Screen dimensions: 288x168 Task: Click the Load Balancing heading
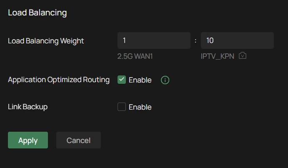coord(38,13)
